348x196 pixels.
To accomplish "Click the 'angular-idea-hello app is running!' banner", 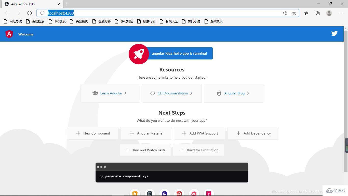I will tap(179, 53).
